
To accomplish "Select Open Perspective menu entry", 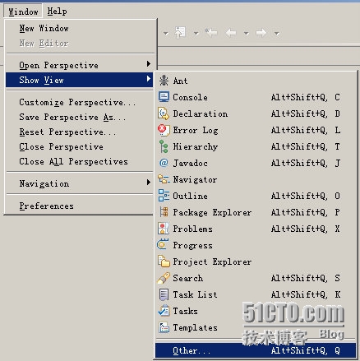I will [x=80, y=65].
